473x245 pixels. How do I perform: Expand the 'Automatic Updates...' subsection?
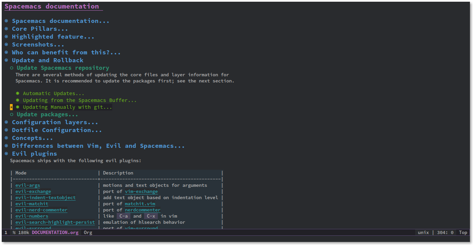click(x=53, y=93)
